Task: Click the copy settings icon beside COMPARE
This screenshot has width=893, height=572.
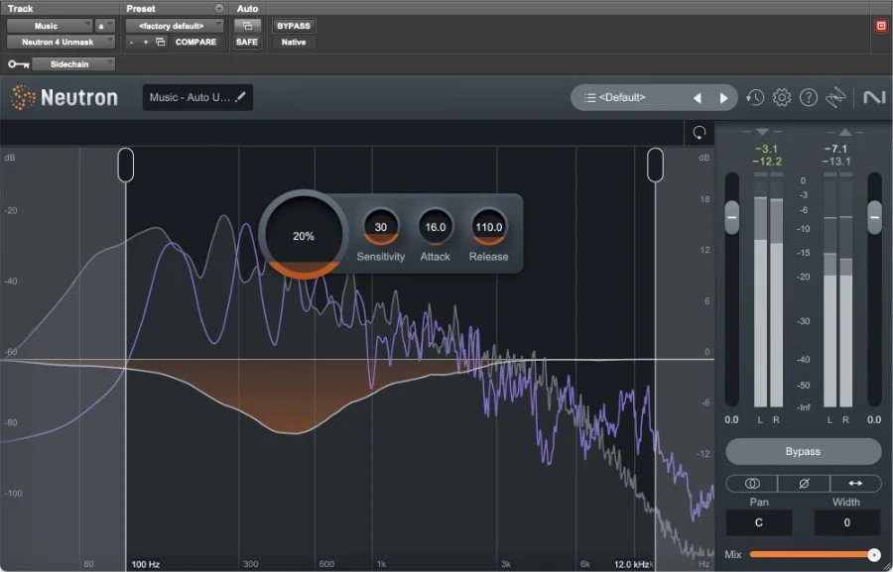Action: pos(161,42)
